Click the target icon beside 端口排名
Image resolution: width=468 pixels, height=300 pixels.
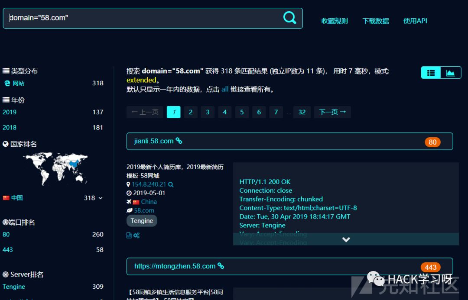[x=5, y=222]
